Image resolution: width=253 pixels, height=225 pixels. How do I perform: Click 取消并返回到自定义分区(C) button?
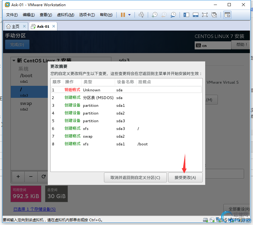click(135, 177)
